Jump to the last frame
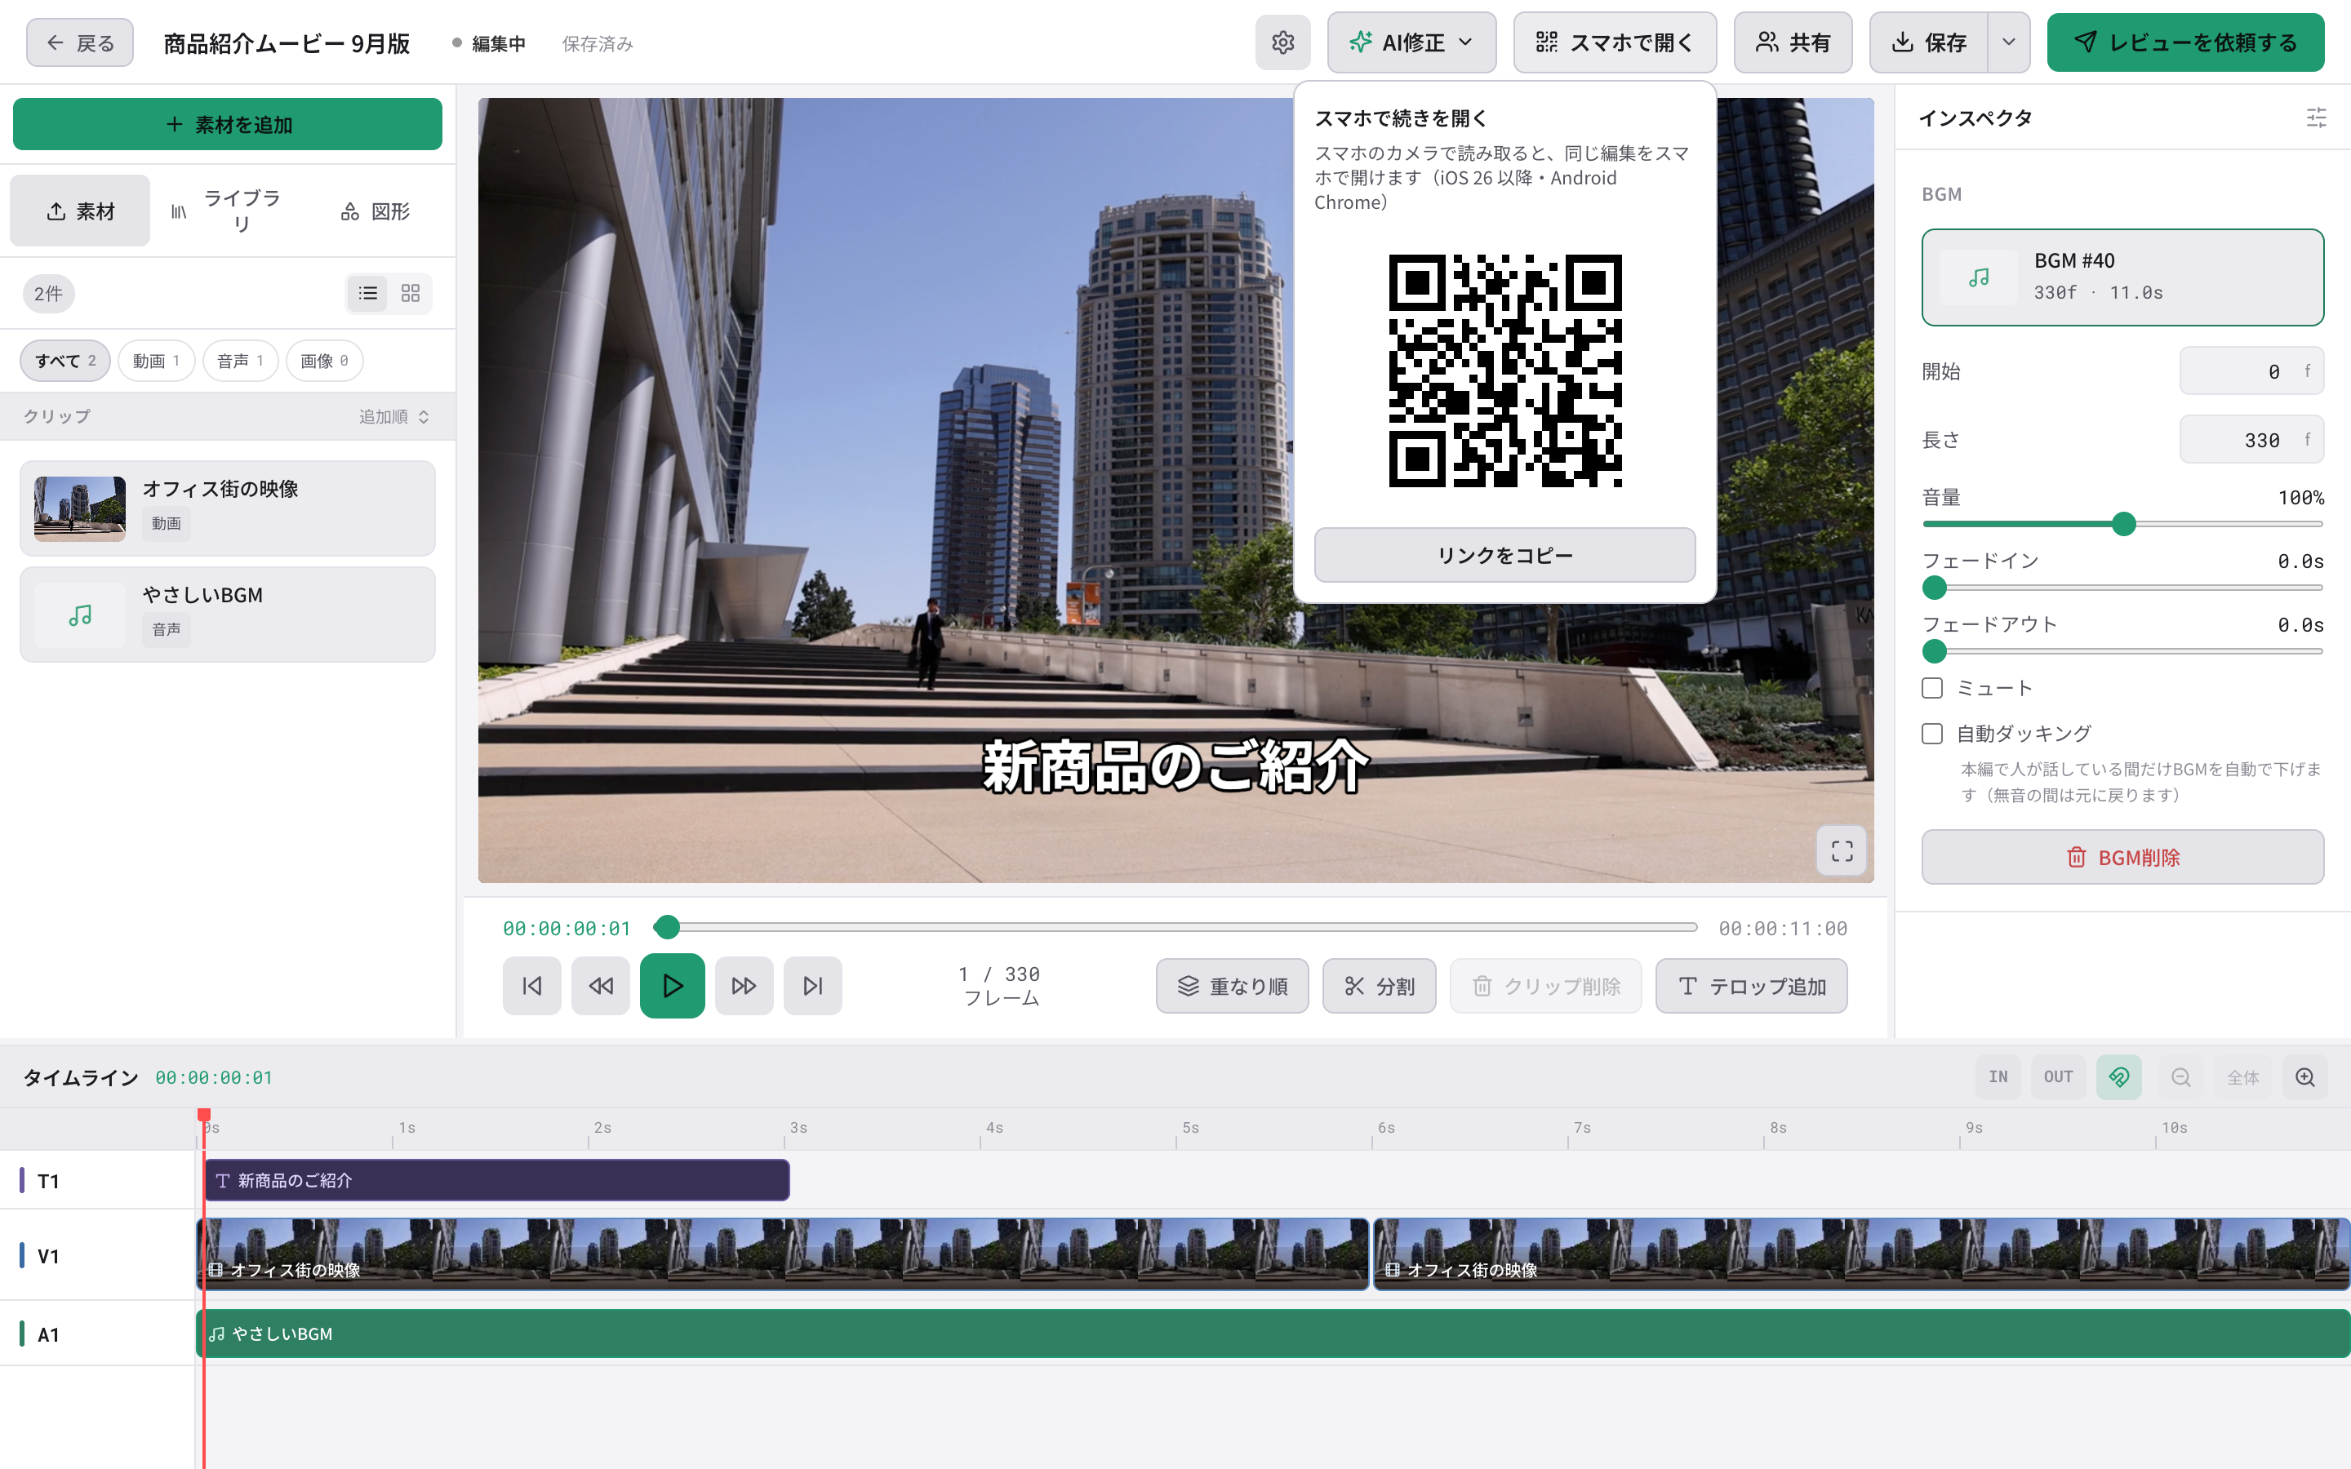The image size is (2351, 1469). (x=813, y=986)
